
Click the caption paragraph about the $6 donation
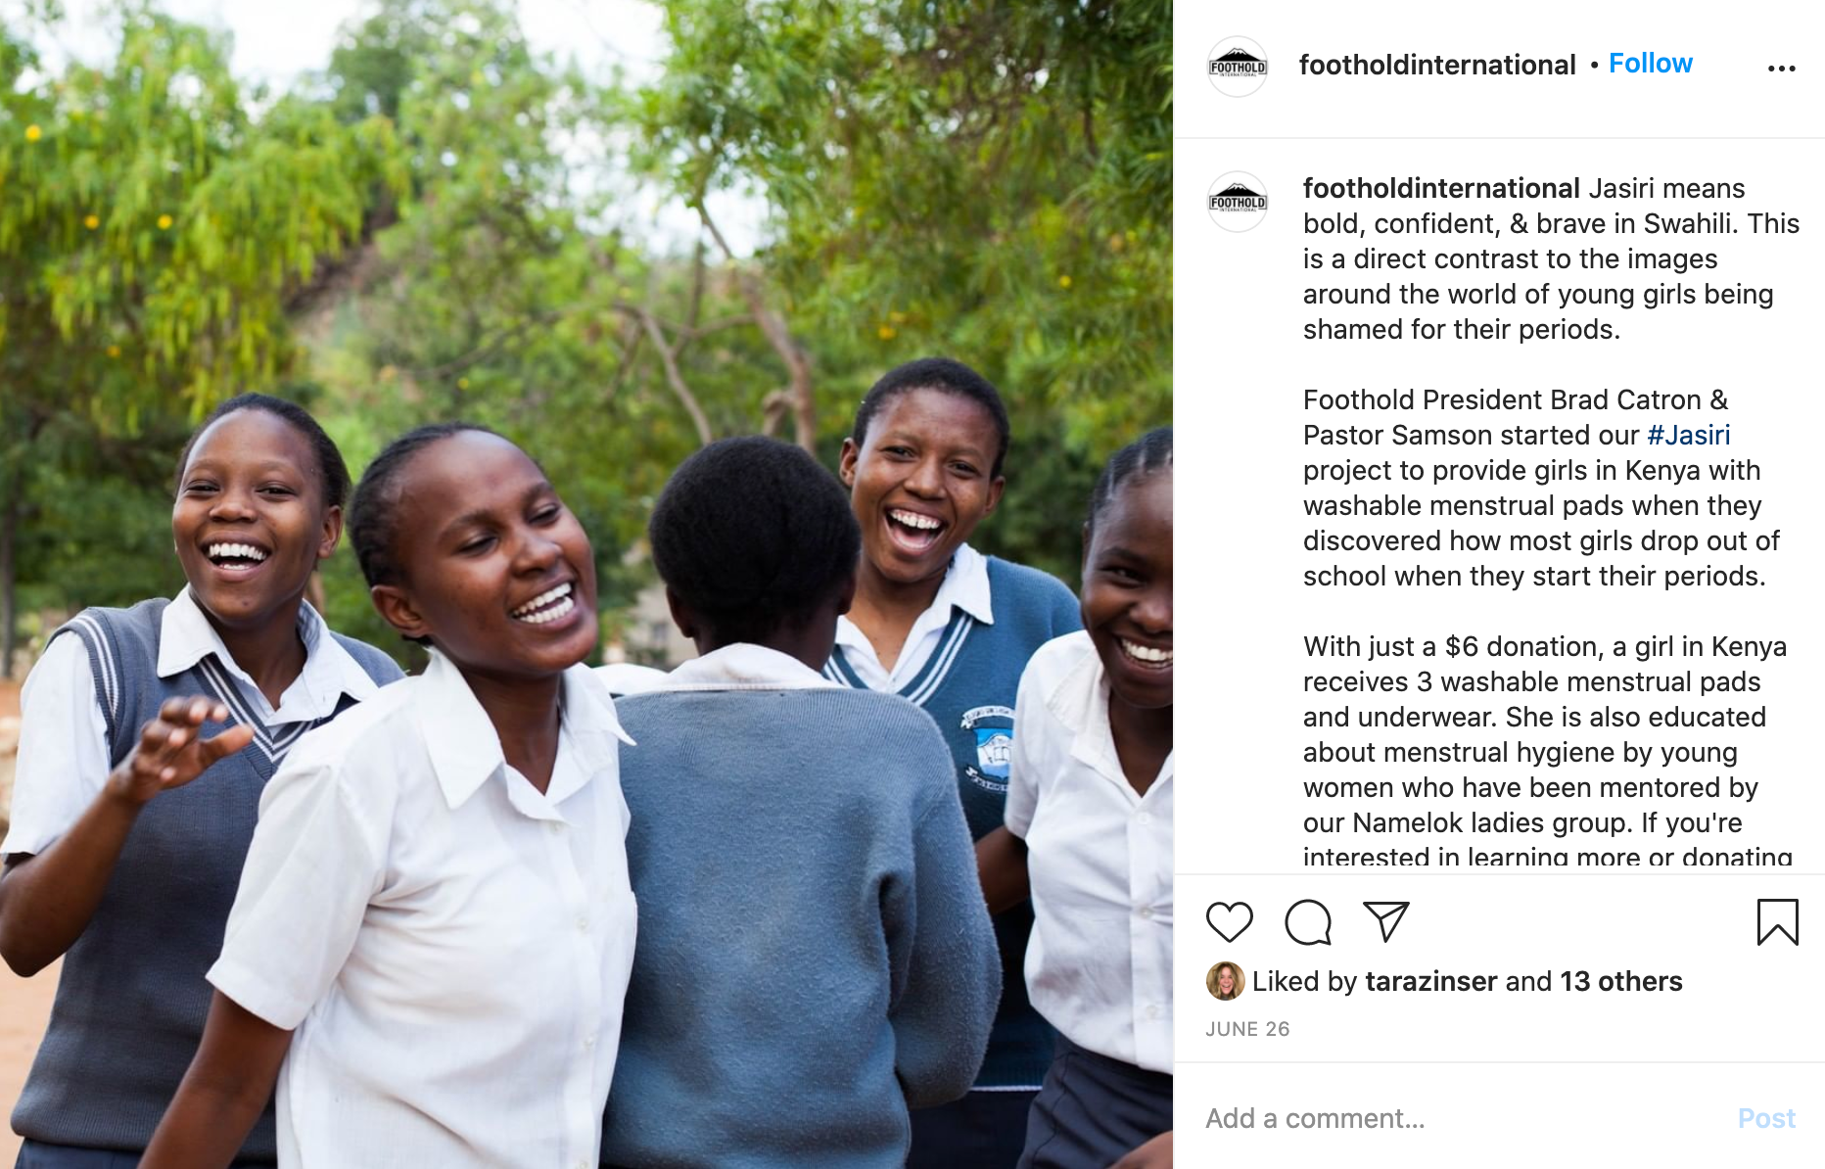tap(1547, 752)
